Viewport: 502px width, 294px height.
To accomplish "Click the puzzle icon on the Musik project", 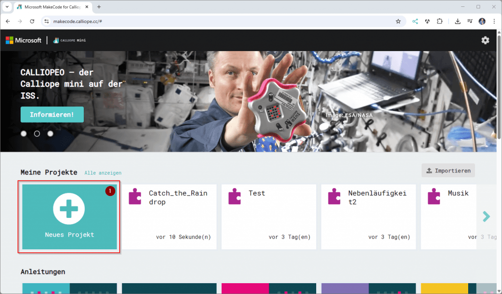I will tap(433, 196).
